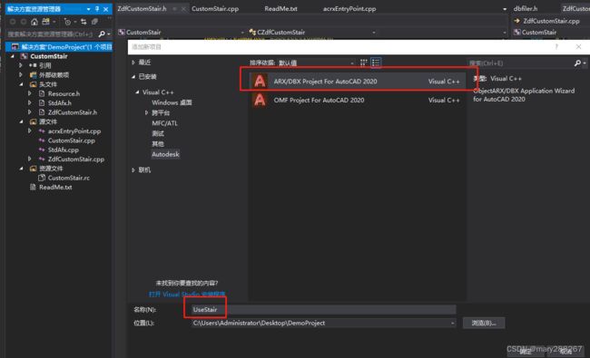
Task: Click the Switch Views folder icon in Solution Explorer
Action: tap(46, 22)
